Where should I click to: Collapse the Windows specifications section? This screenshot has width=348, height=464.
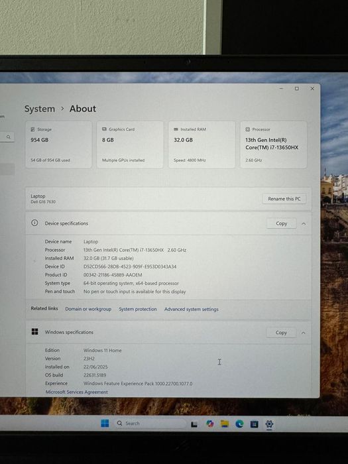click(x=304, y=333)
